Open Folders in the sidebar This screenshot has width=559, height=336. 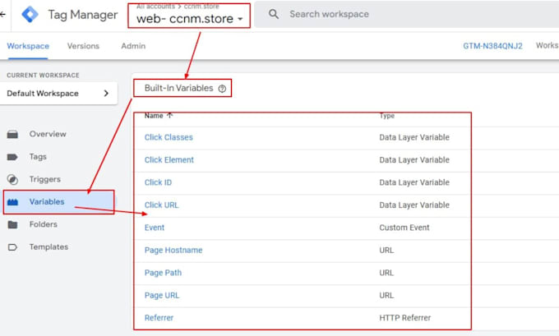click(43, 224)
